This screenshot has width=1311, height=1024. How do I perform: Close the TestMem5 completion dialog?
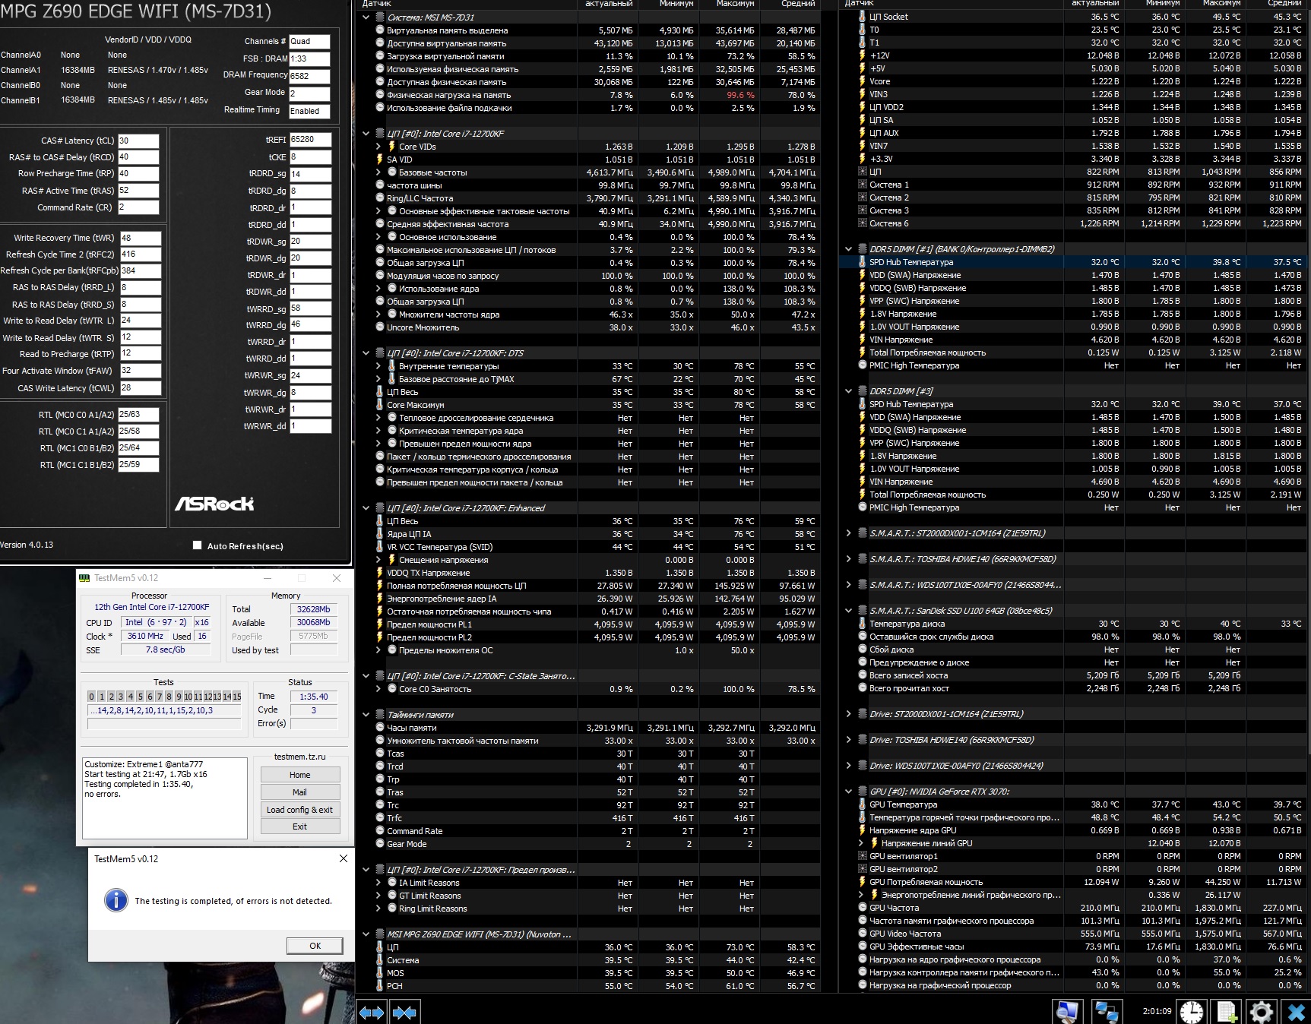click(343, 858)
